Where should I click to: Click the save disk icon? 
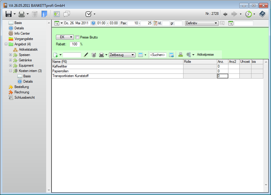click(x=8, y=14)
